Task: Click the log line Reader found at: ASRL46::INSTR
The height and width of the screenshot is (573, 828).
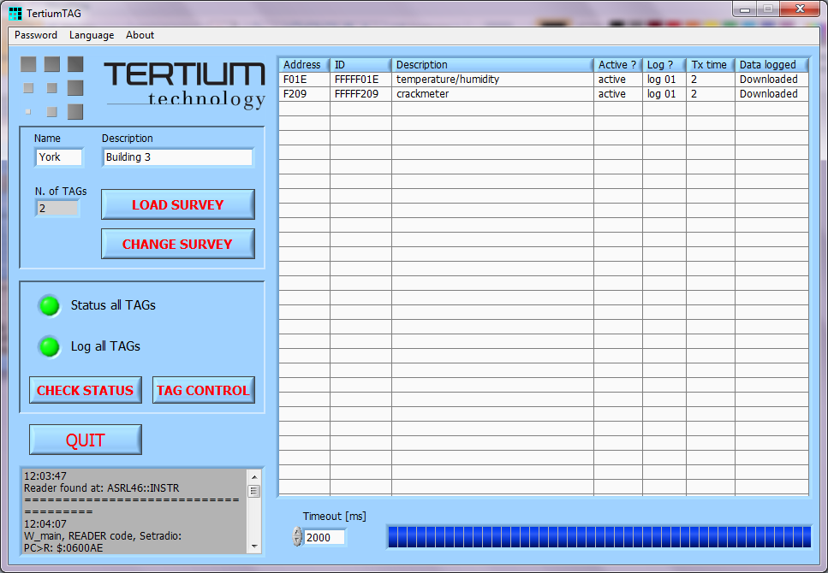Action: 101,488
